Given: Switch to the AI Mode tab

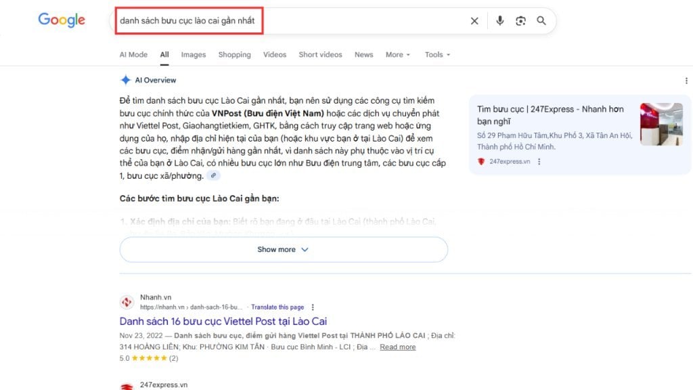Looking at the screenshot, I should pyautogui.click(x=133, y=55).
